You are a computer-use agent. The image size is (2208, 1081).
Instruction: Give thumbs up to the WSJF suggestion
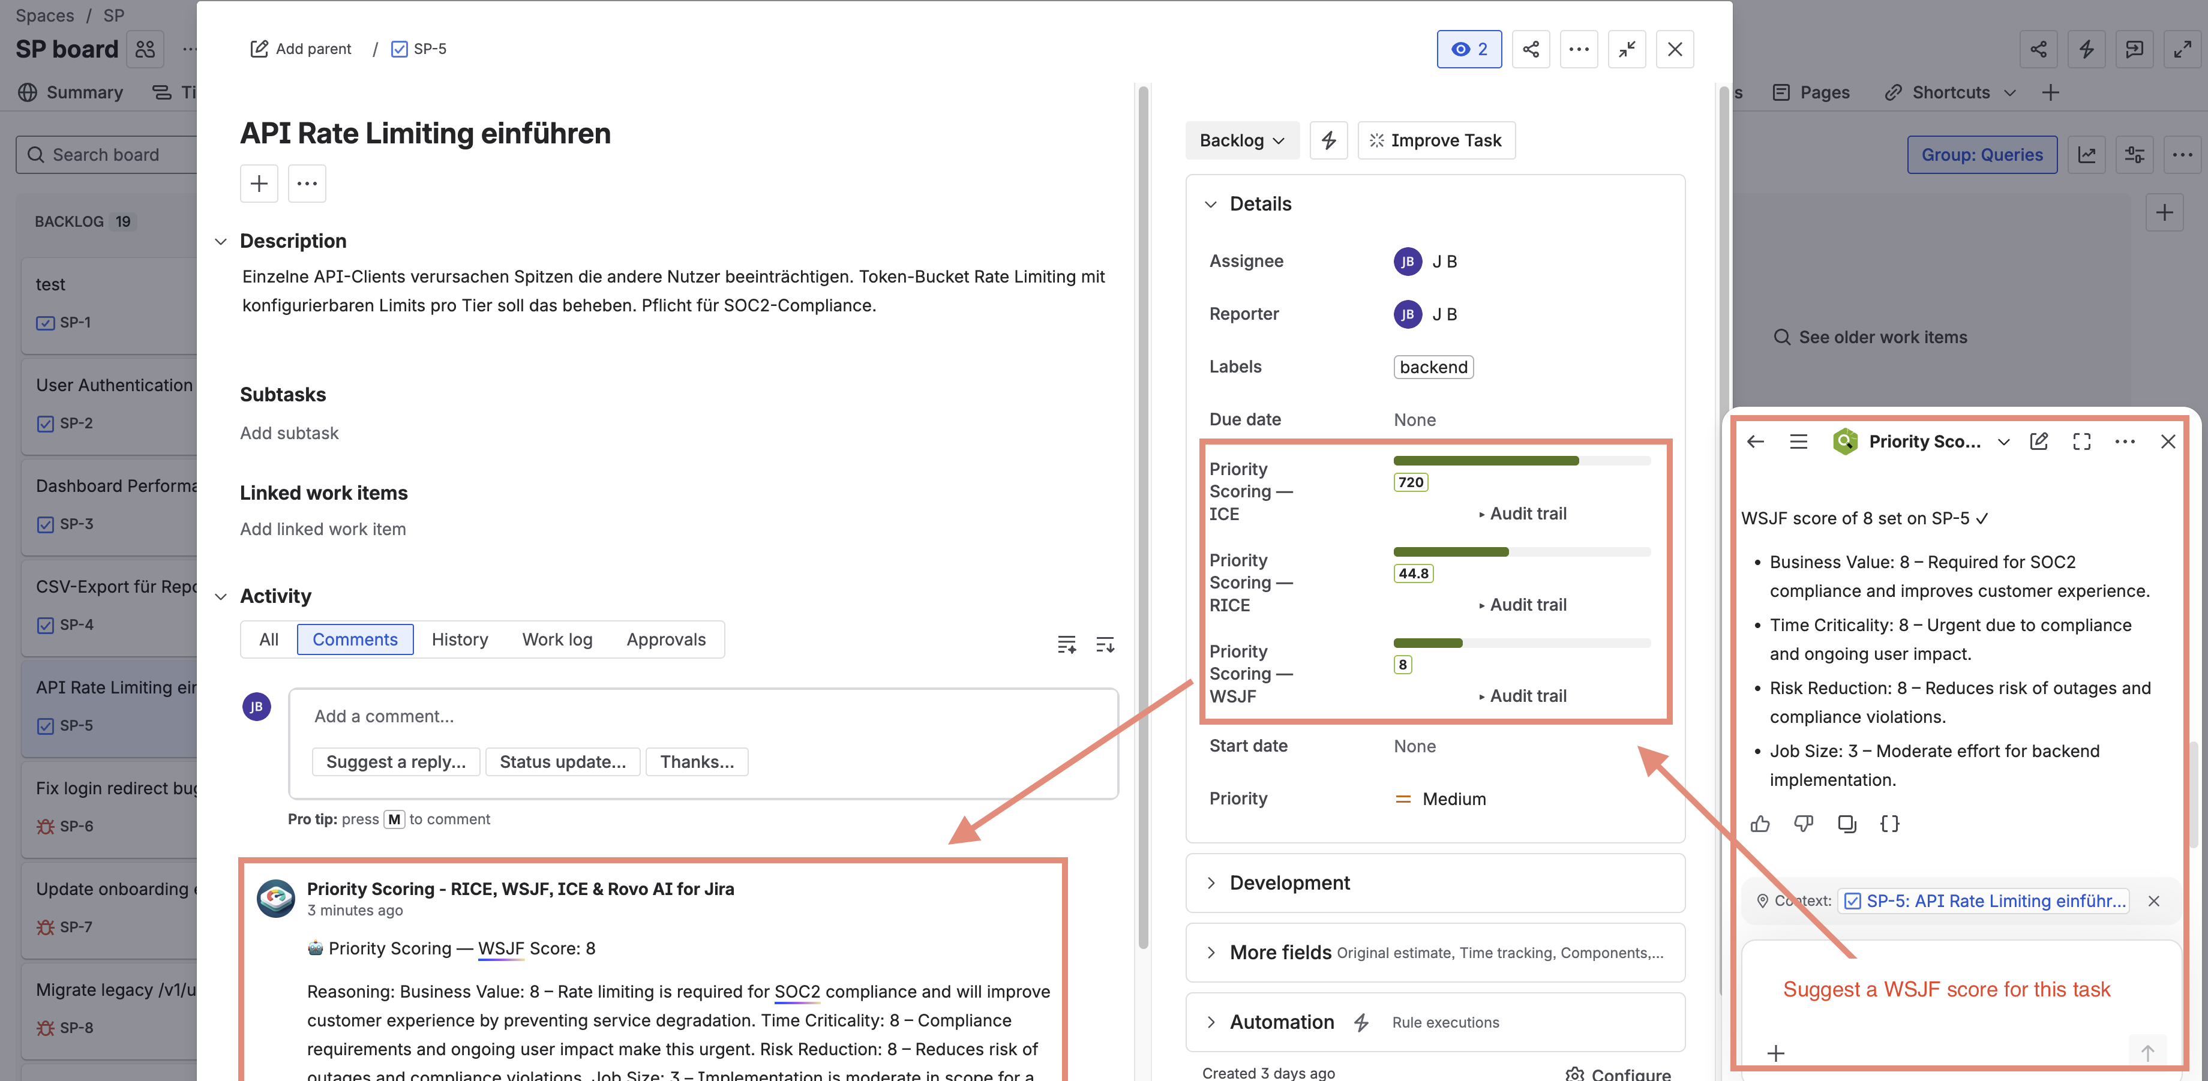[x=1760, y=824]
